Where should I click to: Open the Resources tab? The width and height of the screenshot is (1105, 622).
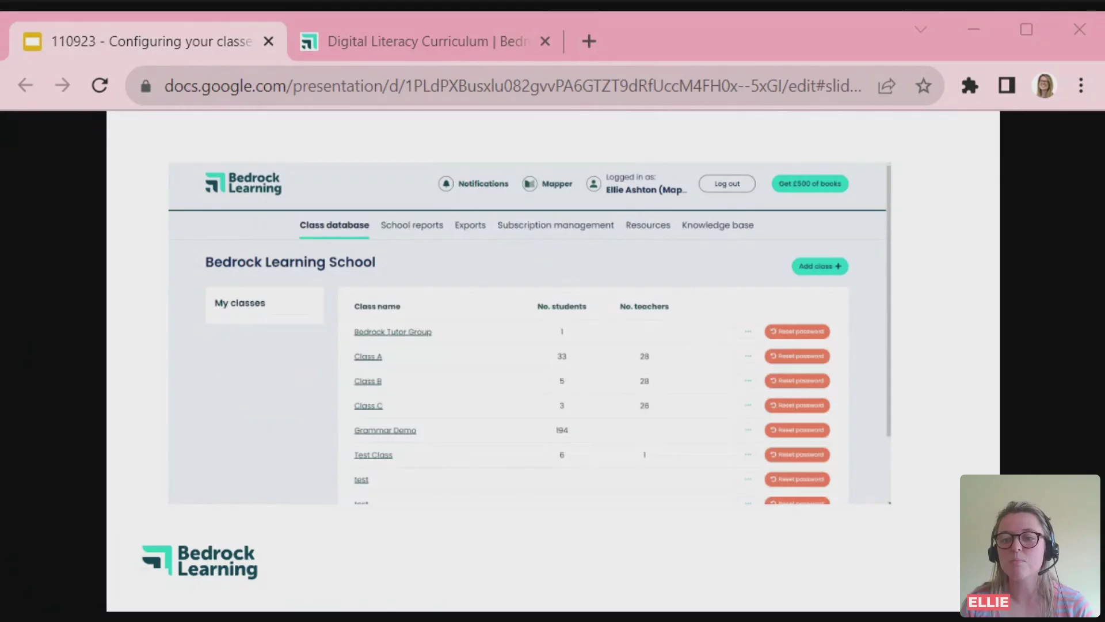(648, 225)
